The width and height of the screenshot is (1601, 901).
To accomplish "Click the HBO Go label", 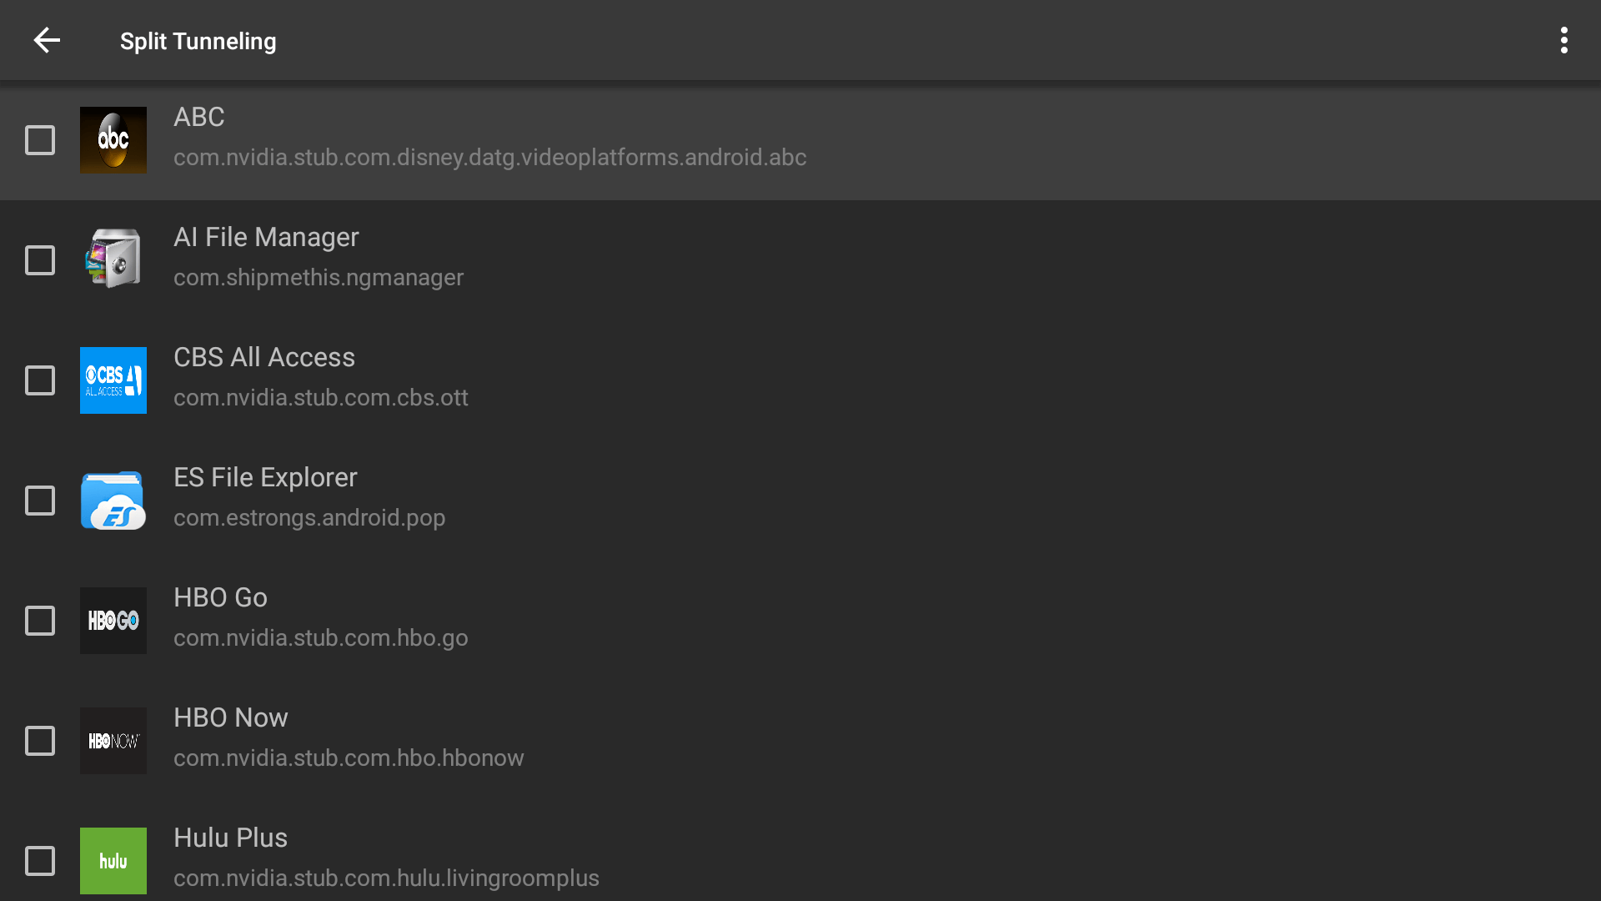I will pos(220,597).
